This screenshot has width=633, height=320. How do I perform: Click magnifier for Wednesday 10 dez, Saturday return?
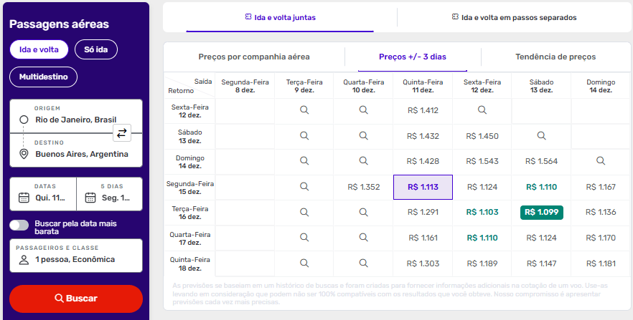(x=364, y=135)
